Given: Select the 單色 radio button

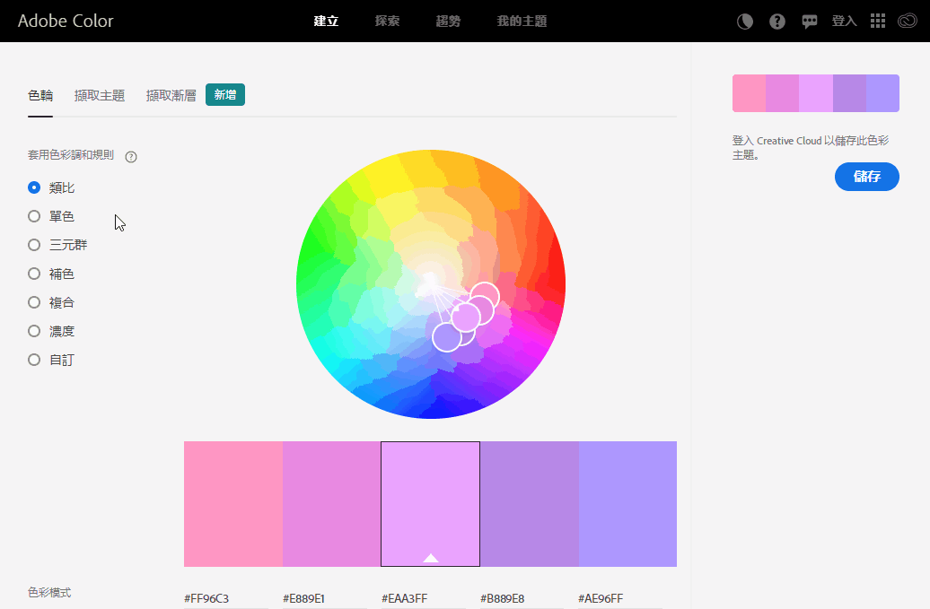Looking at the screenshot, I should [x=34, y=216].
